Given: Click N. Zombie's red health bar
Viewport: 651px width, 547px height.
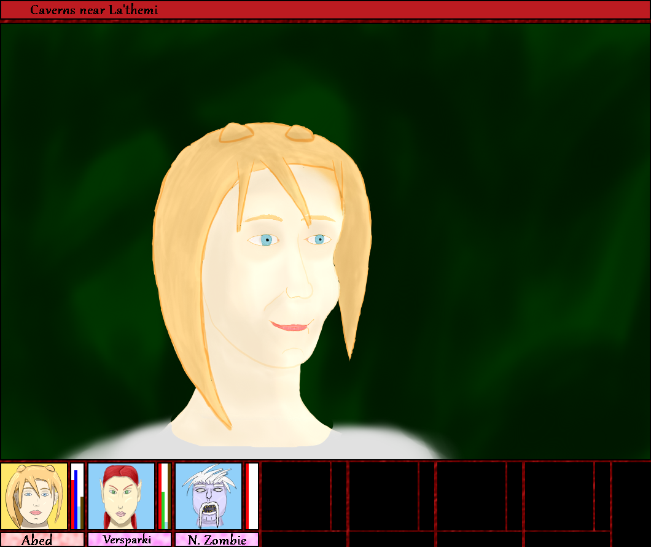Looking at the screenshot, I should [247, 496].
